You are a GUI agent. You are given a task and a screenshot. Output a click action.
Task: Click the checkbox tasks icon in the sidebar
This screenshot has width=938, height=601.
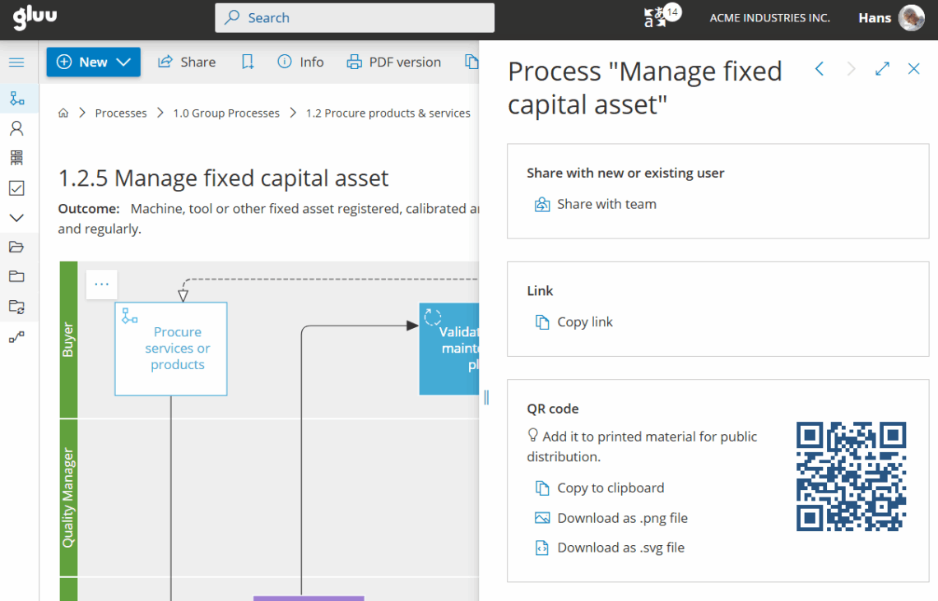(16, 188)
